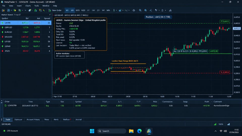Switch chart to MN timeframe
Image resolution: width=242 pixels, height=136 pixels.
[108, 10]
